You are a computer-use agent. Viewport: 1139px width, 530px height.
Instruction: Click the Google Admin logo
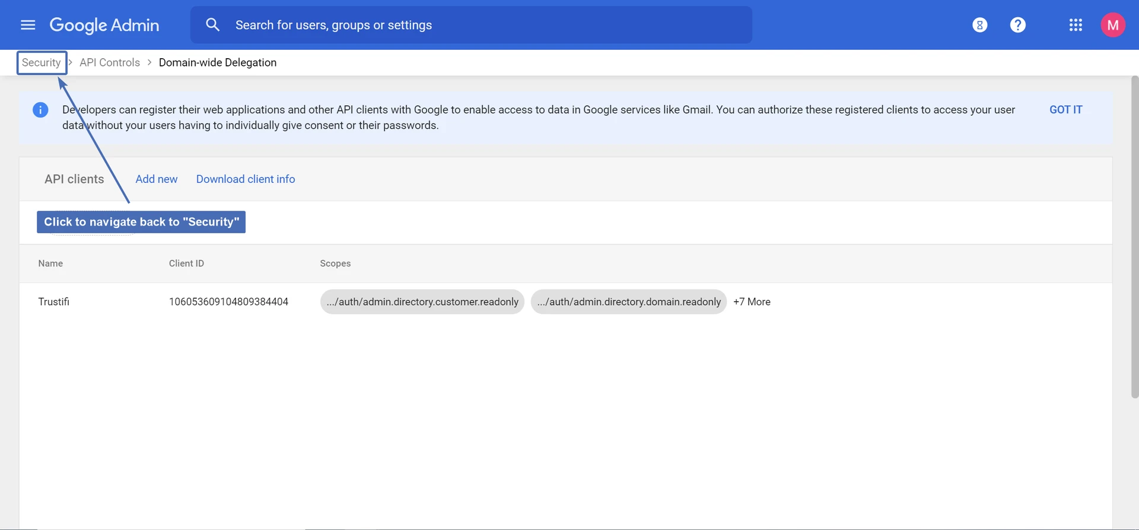pyautogui.click(x=104, y=25)
